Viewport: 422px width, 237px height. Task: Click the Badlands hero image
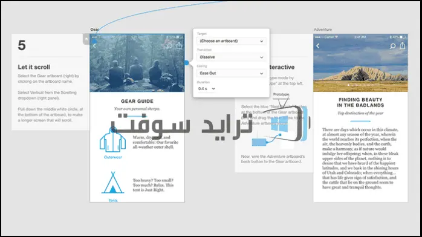pyautogui.click(x=360, y=63)
